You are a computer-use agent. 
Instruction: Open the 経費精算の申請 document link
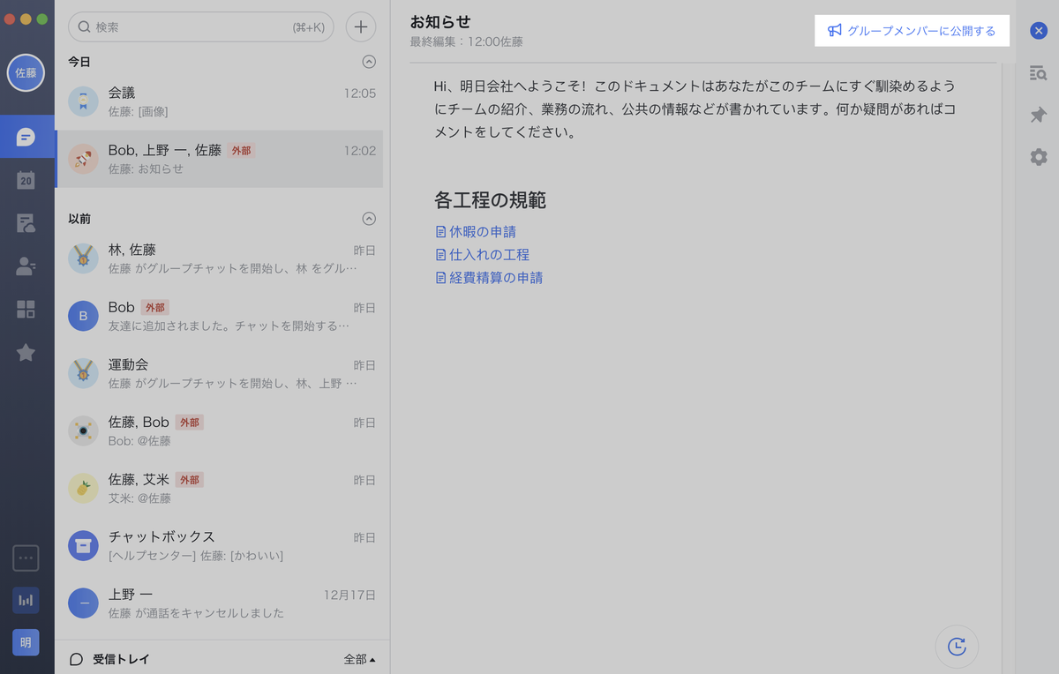point(495,278)
